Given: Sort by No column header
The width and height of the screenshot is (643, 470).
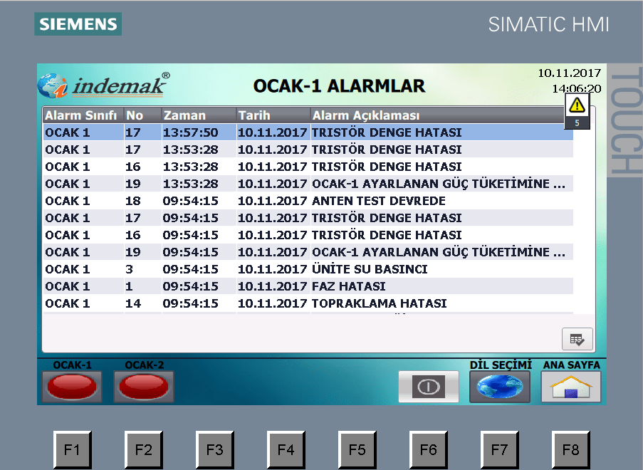Looking at the screenshot, I should pyautogui.click(x=142, y=115).
